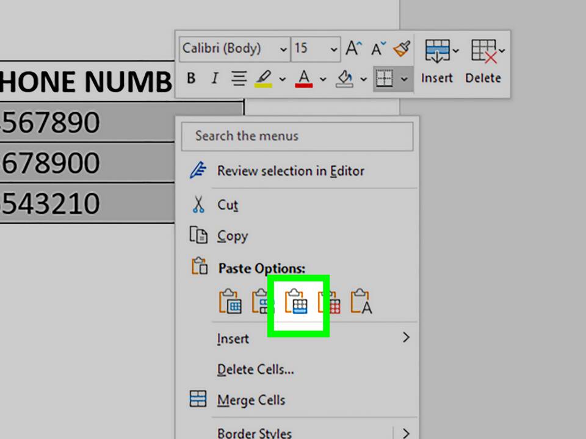
Task: Expand the Borders dropdown arrow
Action: (x=404, y=79)
